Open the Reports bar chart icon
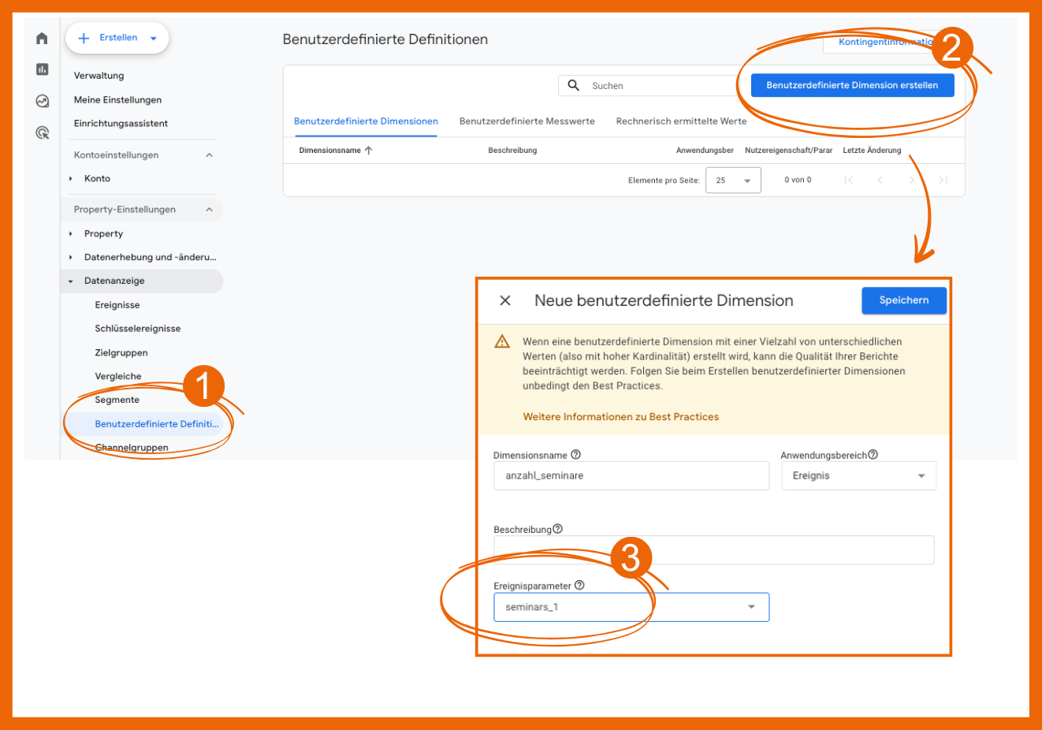This screenshot has height=730, width=1042. pyautogui.click(x=42, y=69)
